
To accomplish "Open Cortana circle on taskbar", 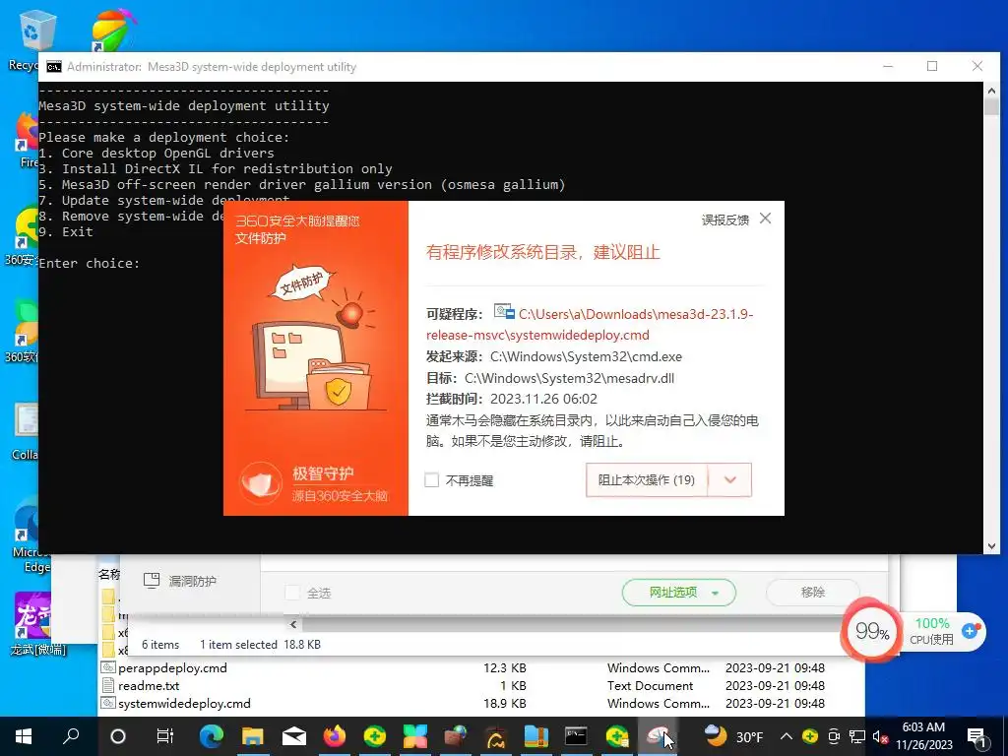I will pos(118,736).
